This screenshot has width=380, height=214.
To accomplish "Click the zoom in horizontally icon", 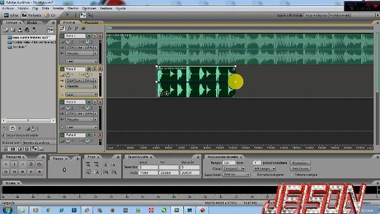I will click(88, 165).
